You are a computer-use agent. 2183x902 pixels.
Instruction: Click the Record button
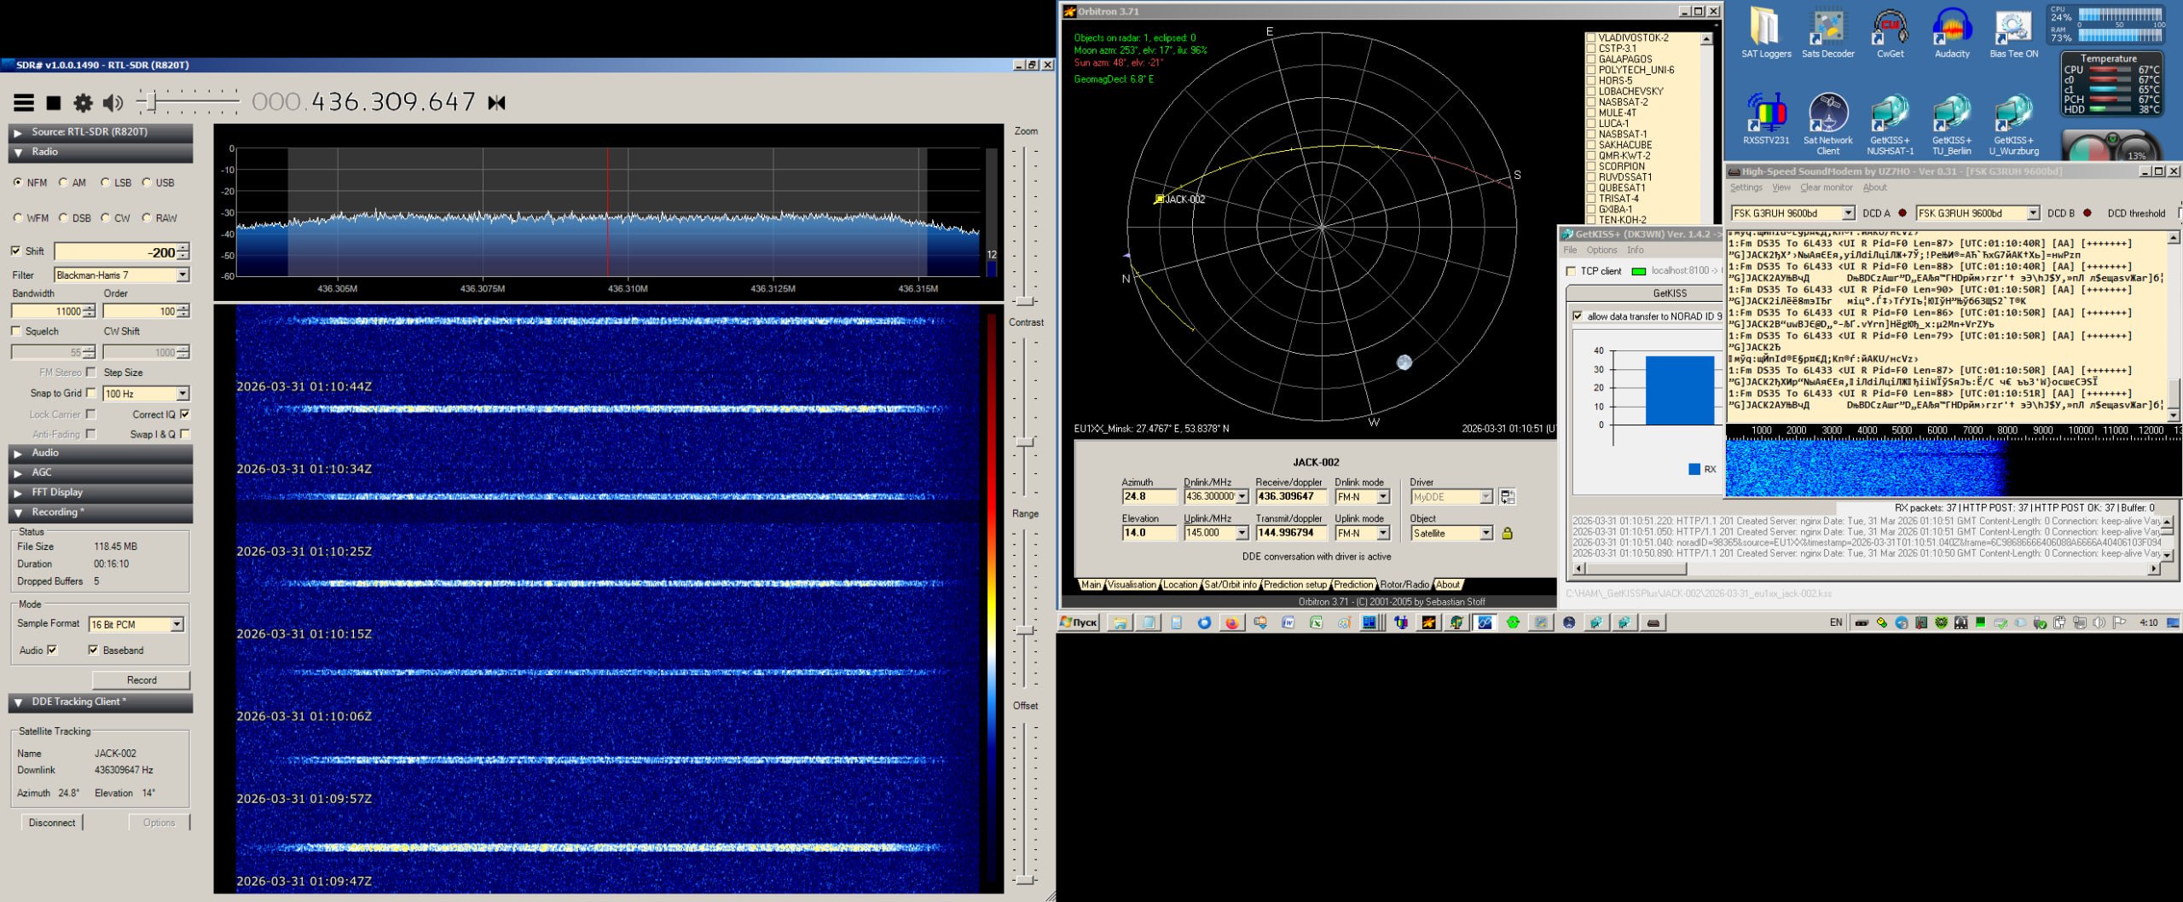point(141,680)
